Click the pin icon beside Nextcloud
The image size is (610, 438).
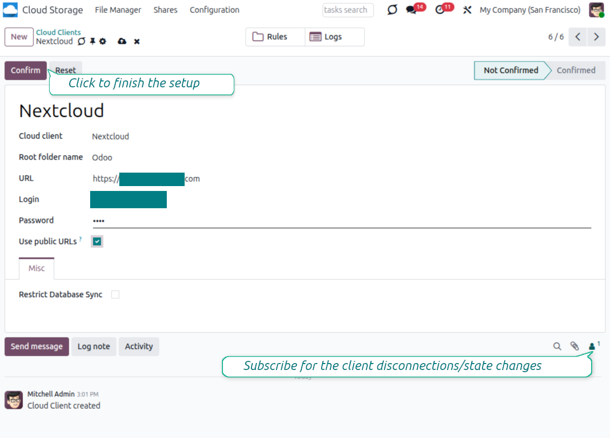(x=92, y=42)
